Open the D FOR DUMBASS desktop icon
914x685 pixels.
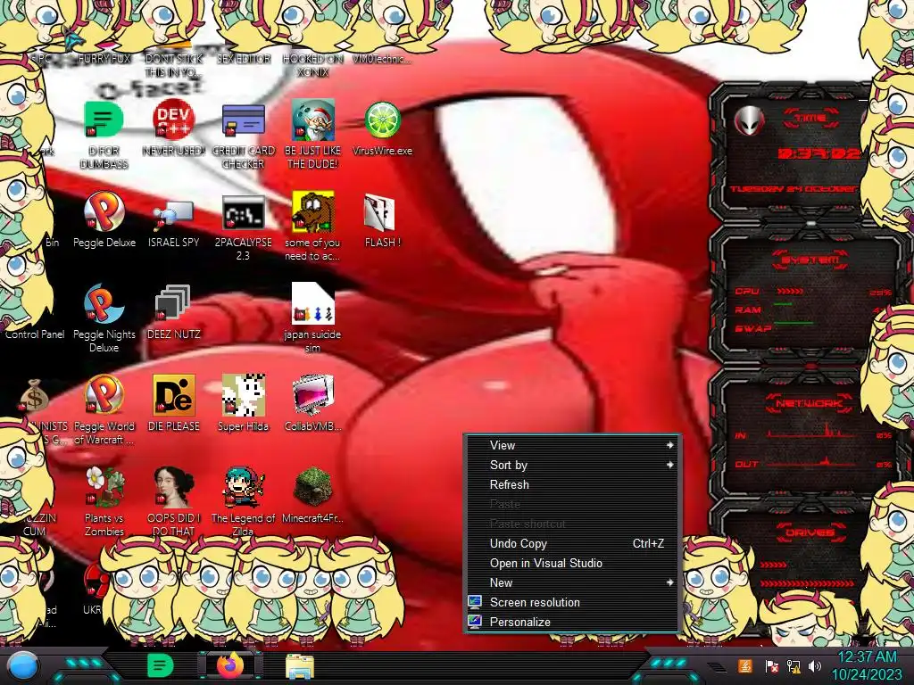coord(104,120)
